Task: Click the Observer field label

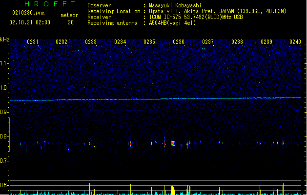Action: (99, 5)
